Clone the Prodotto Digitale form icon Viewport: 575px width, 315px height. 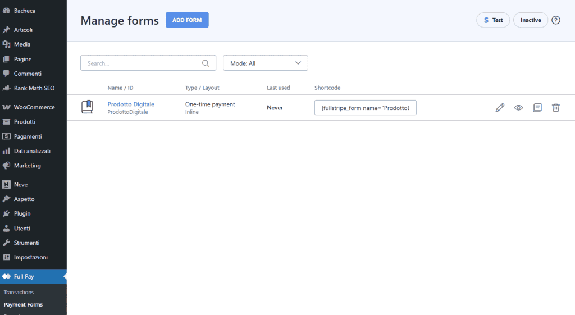tap(537, 107)
